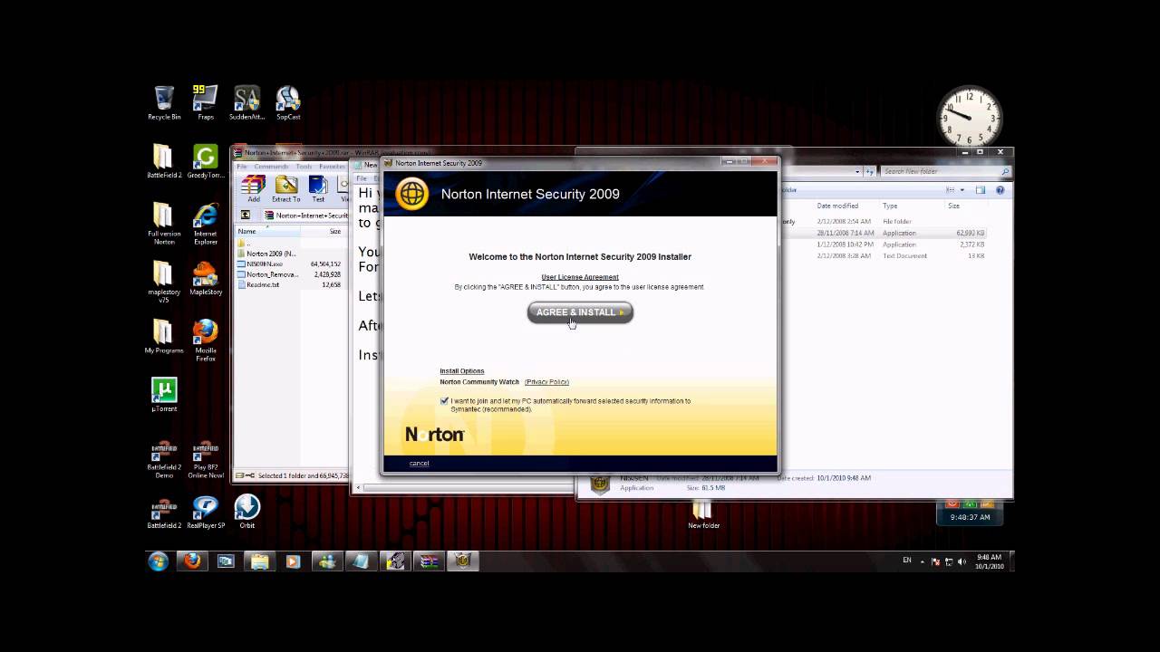Click AGREE & INSTALL button
The height and width of the screenshot is (652, 1160).
580,312
